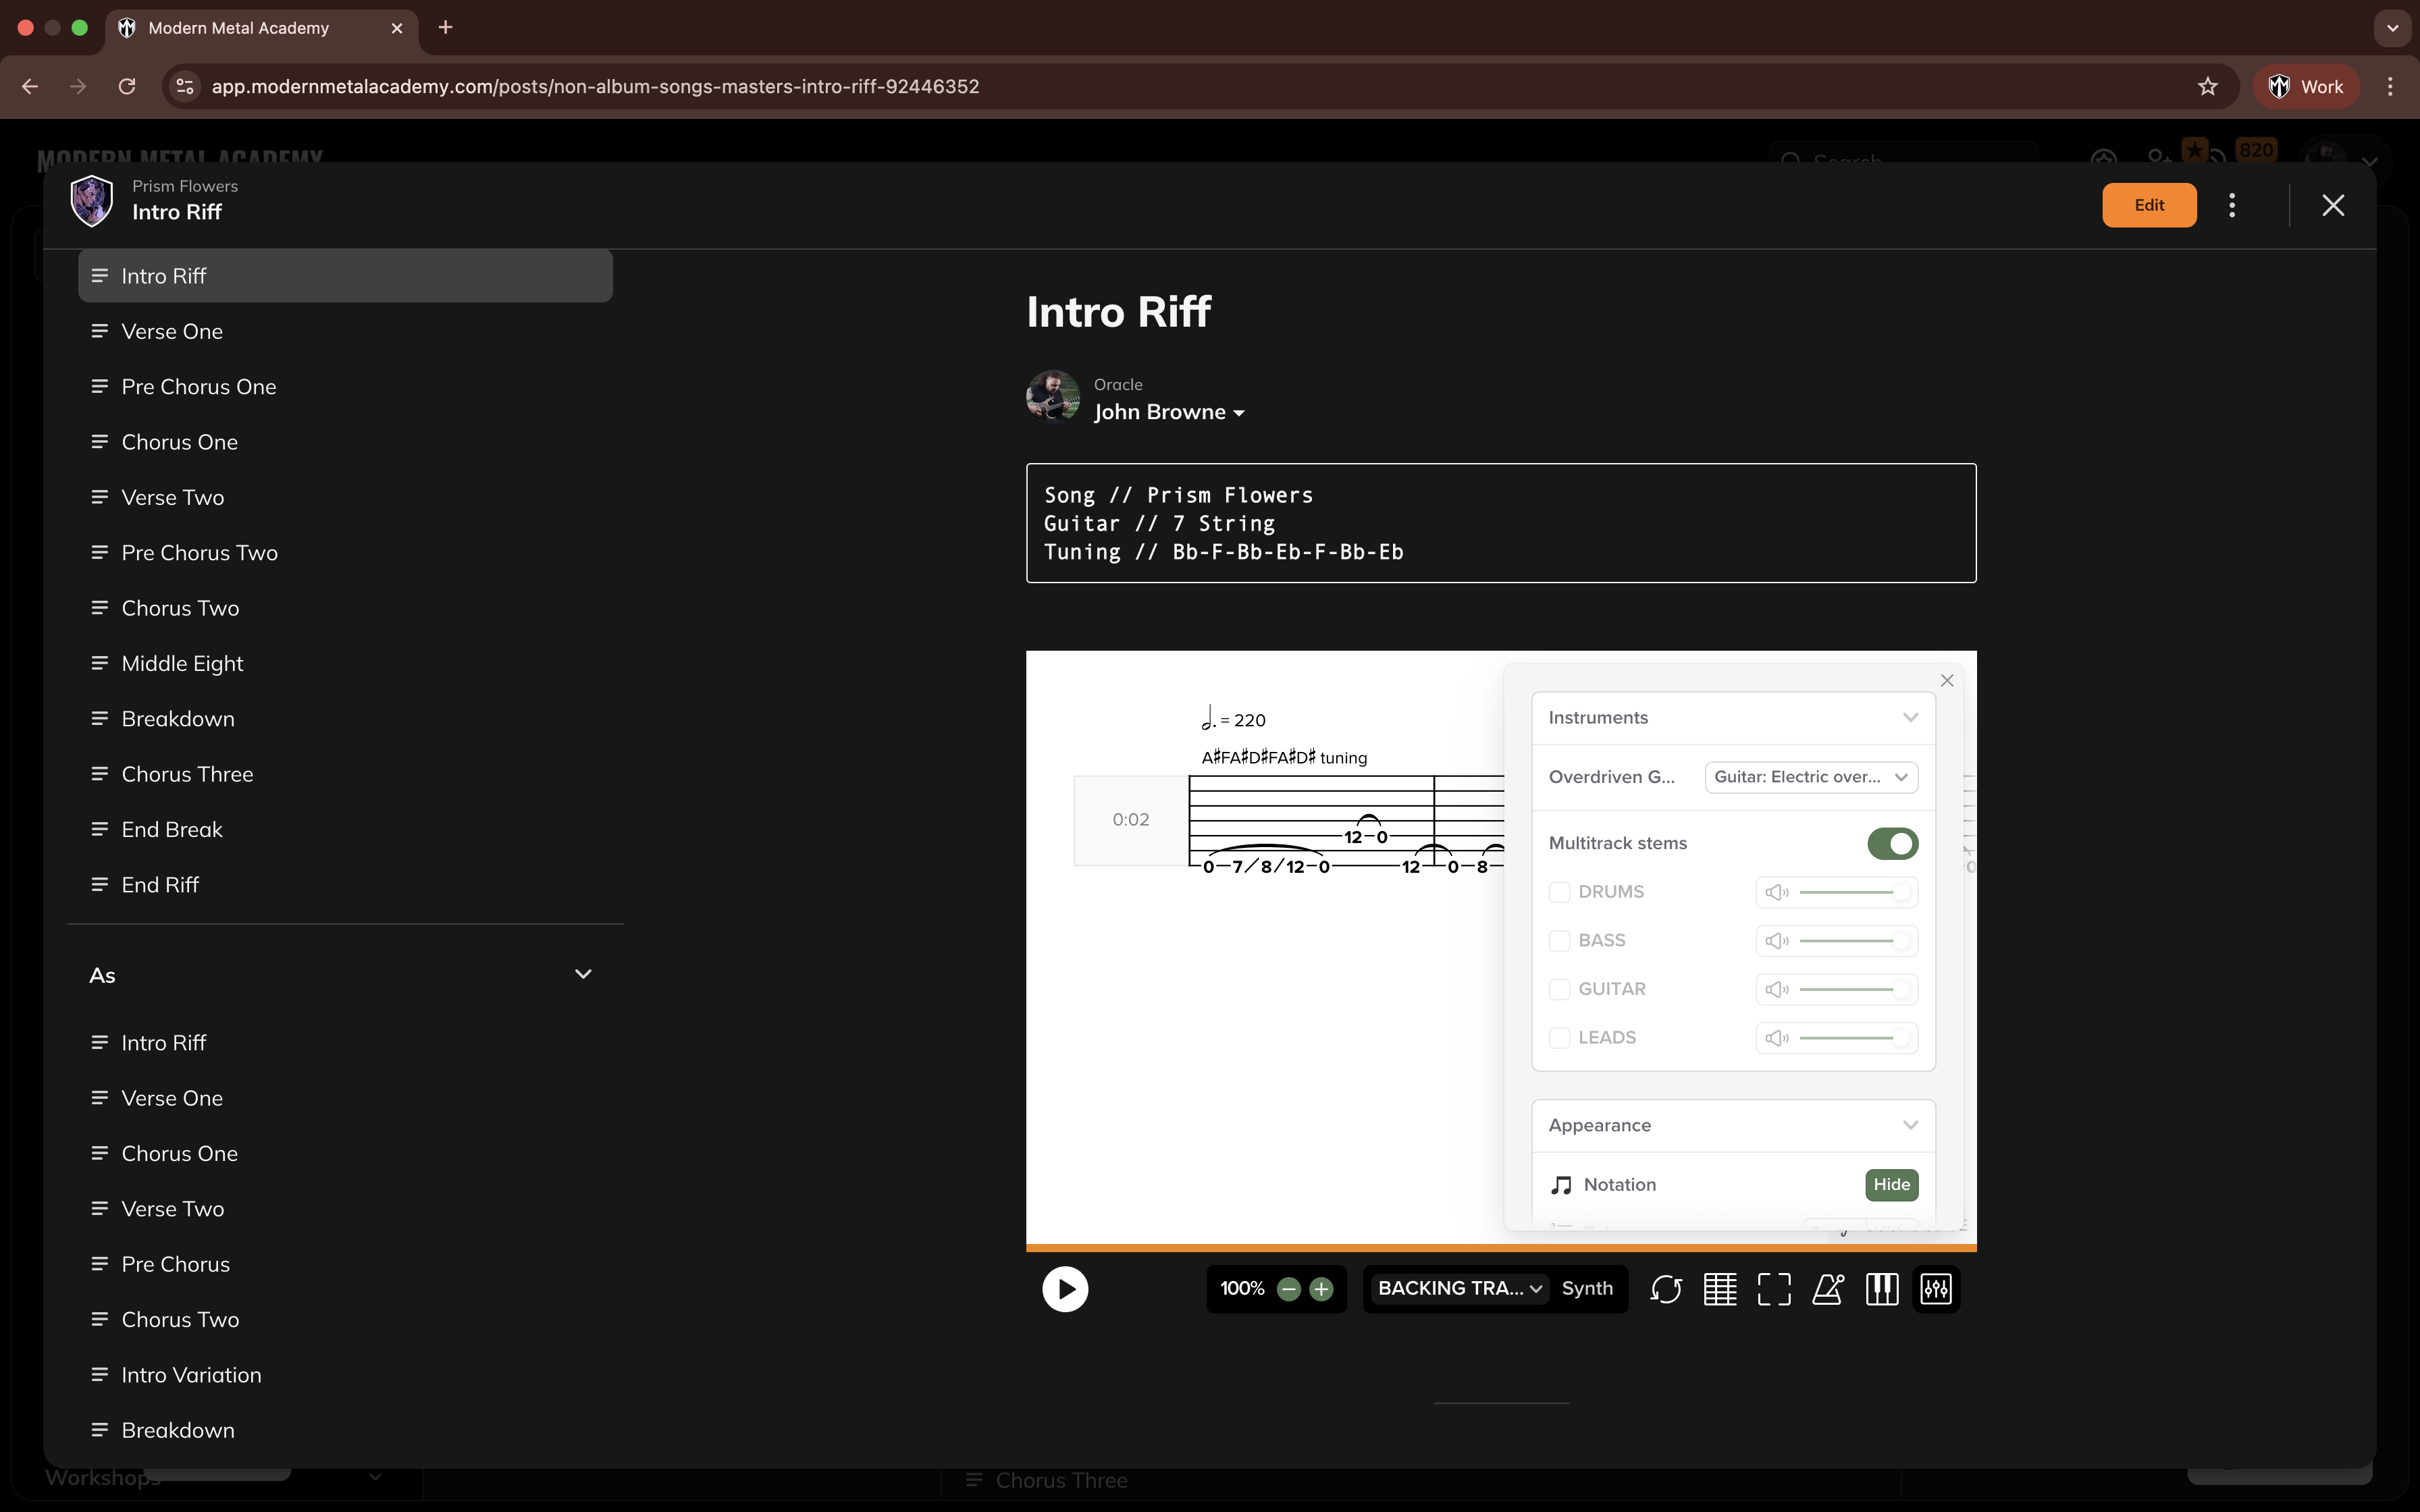Enter fullscreen tab view
2420x1512 pixels.
coord(1774,1289)
